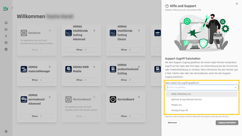242x136 pixels.
Task: Collapse partner dropdown with the chevron arrow
Action: click(x=236, y=87)
